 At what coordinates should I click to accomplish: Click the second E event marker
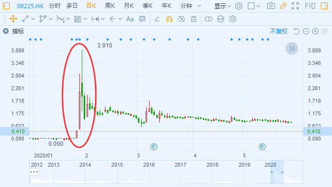pos(262,147)
